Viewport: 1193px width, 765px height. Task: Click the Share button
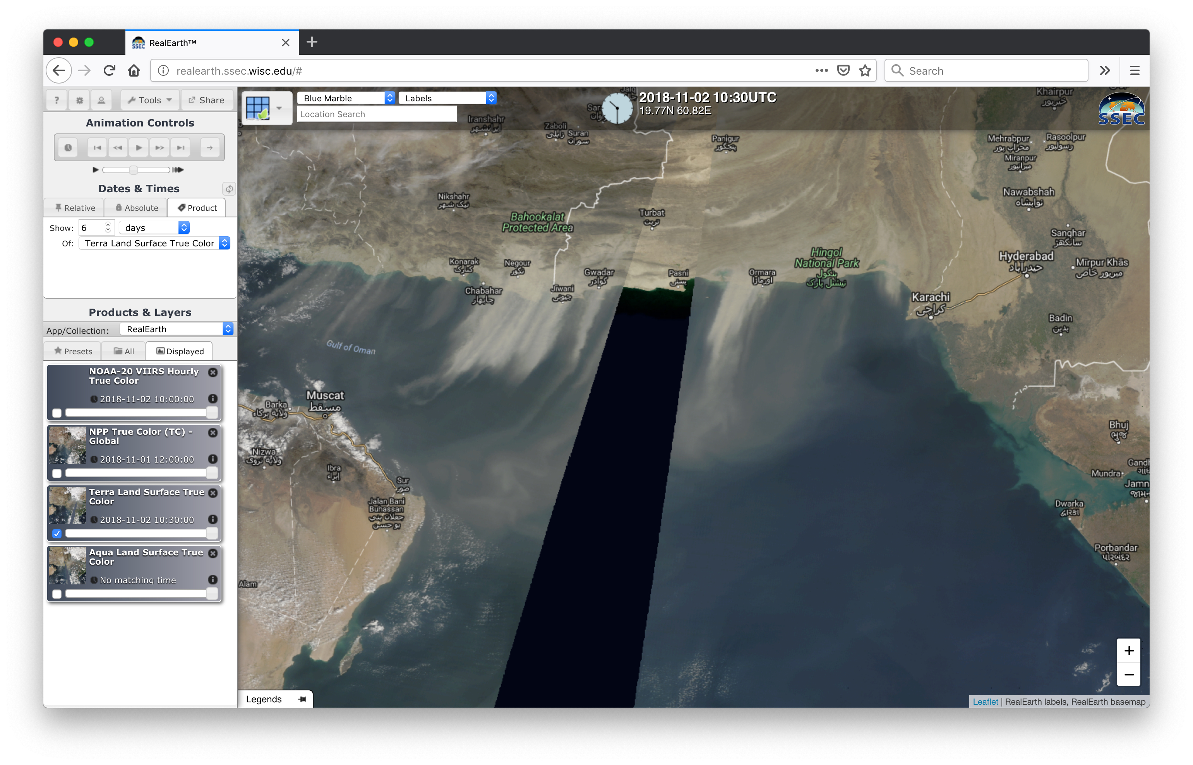[206, 100]
